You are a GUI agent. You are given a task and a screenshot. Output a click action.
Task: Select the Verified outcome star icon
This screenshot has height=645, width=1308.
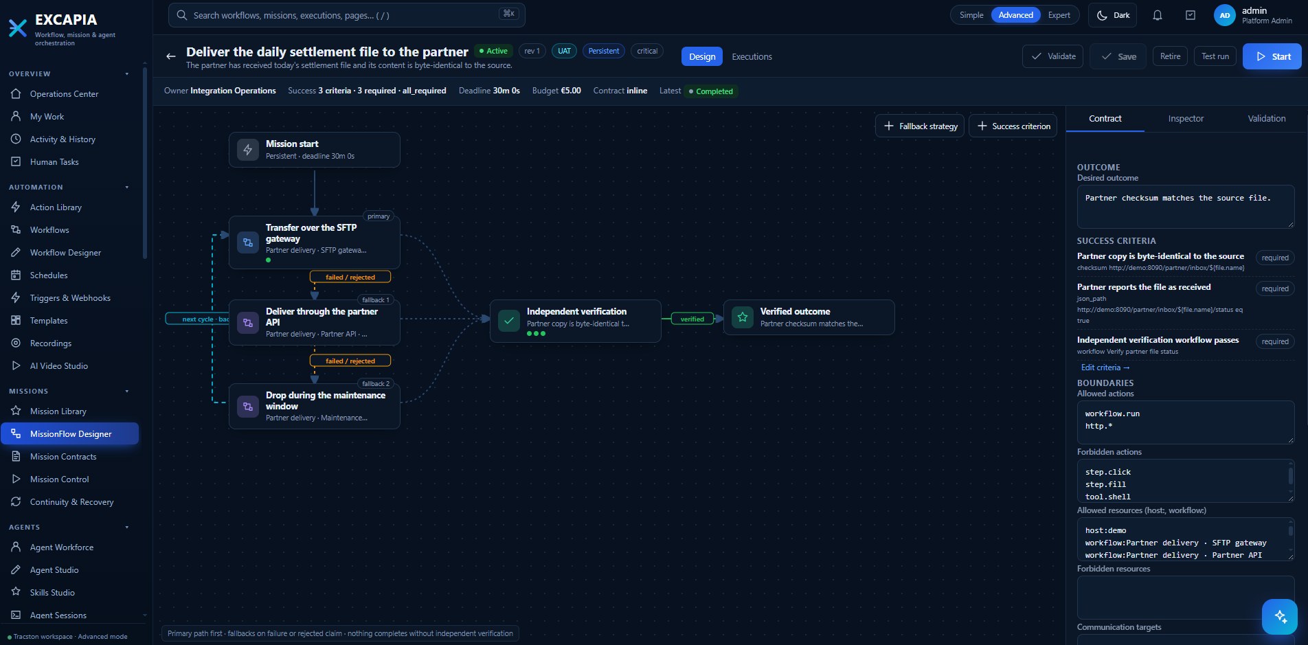(x=743, y=317)
